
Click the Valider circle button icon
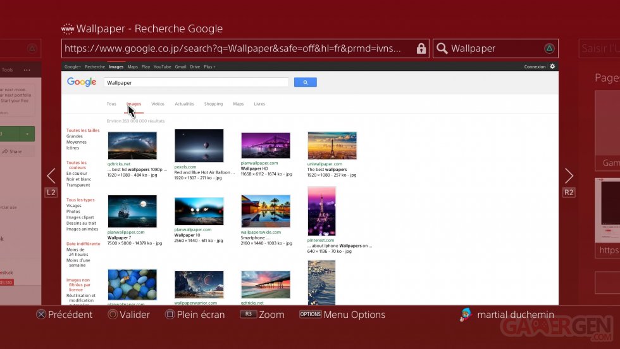[113, 315]
